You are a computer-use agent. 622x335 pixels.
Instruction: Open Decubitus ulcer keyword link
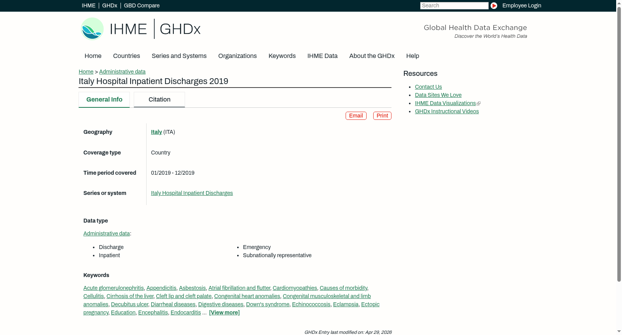(x=130, y=304)
